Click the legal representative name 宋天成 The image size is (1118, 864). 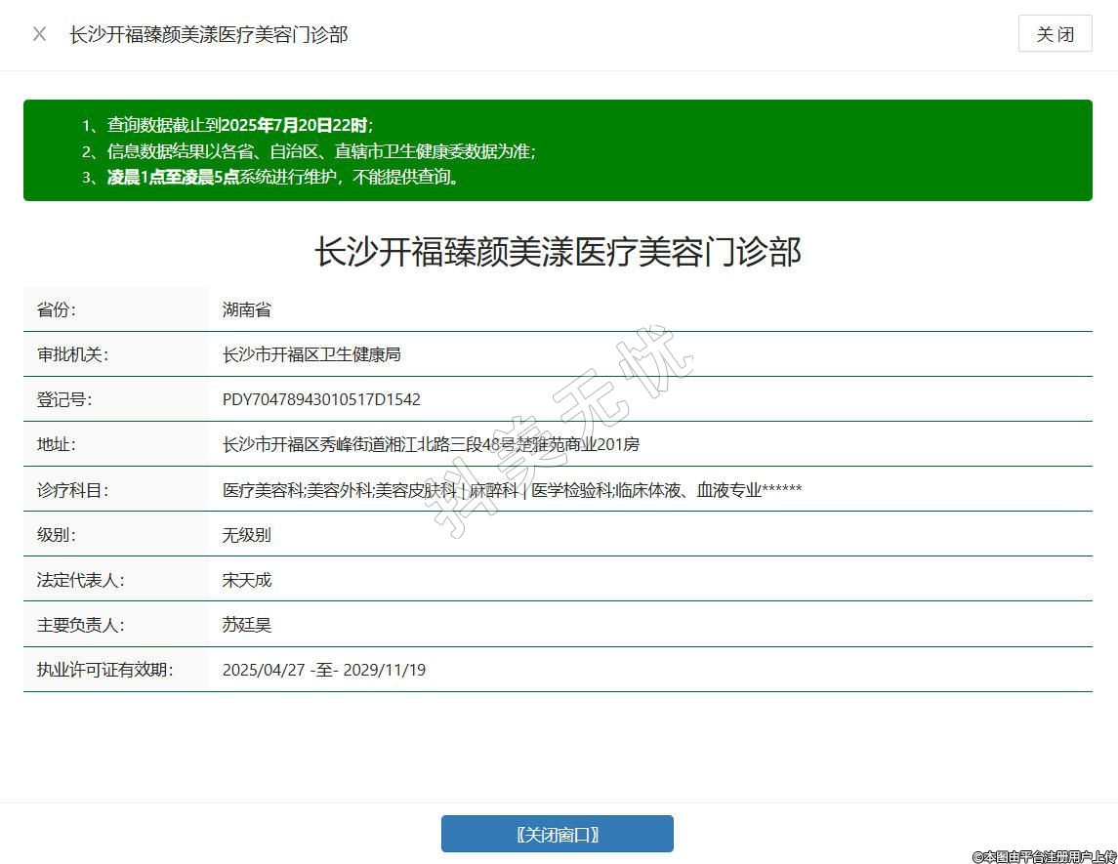click(246, 580)
